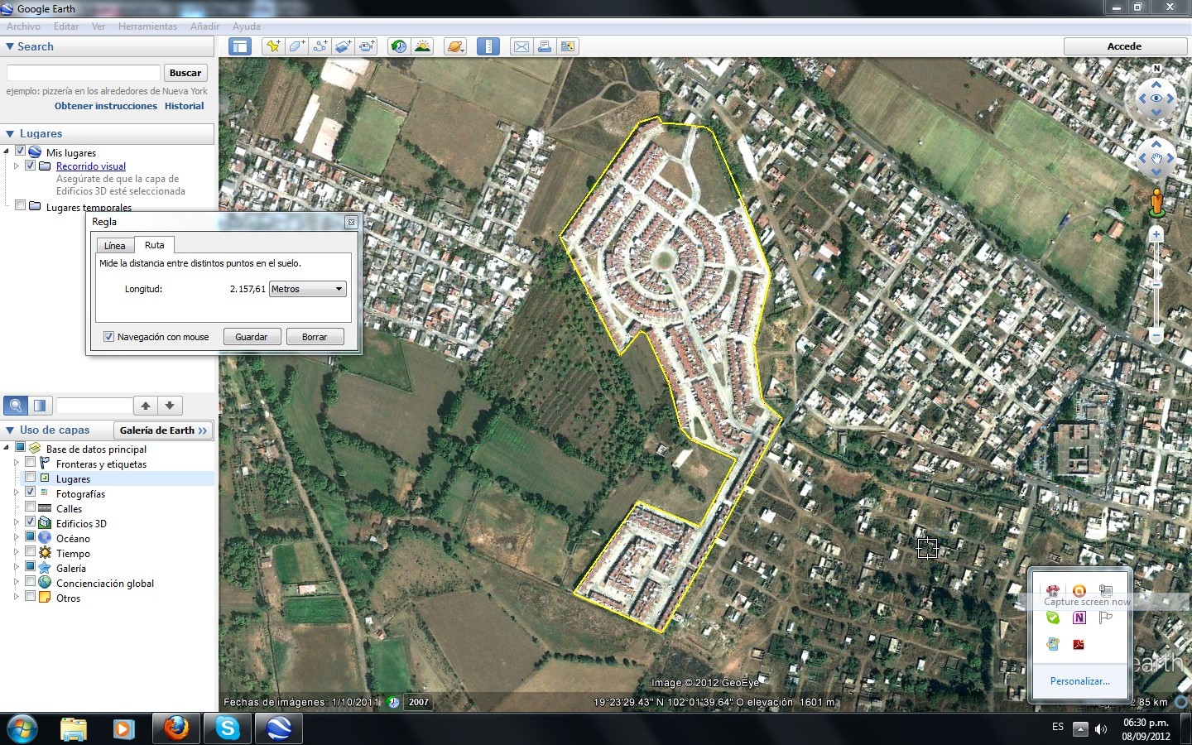1192x745 pixels.
Task: Open the Archivo menu
Action: click(x=23, y=26)
